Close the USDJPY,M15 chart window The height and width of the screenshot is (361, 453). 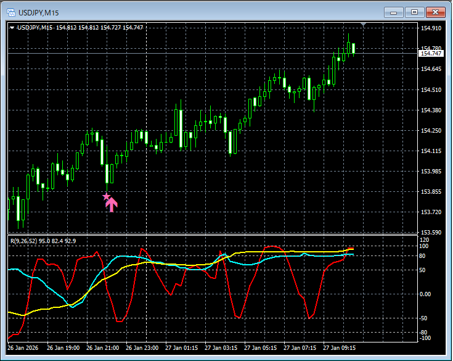pyautogui.click(x=435, y=12)
